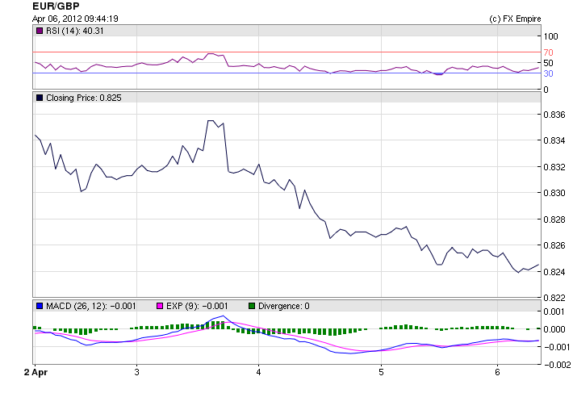Click the 2 Apr date axis label

(35, 372)
